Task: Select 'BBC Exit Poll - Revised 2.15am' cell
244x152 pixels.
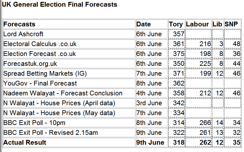Action: tap(51, 133)
